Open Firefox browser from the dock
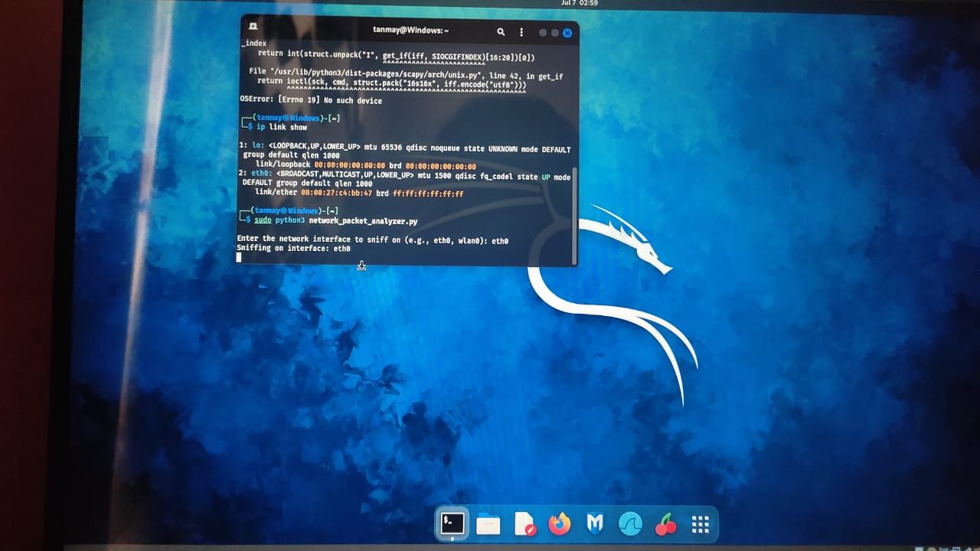 tap(560, 523)
